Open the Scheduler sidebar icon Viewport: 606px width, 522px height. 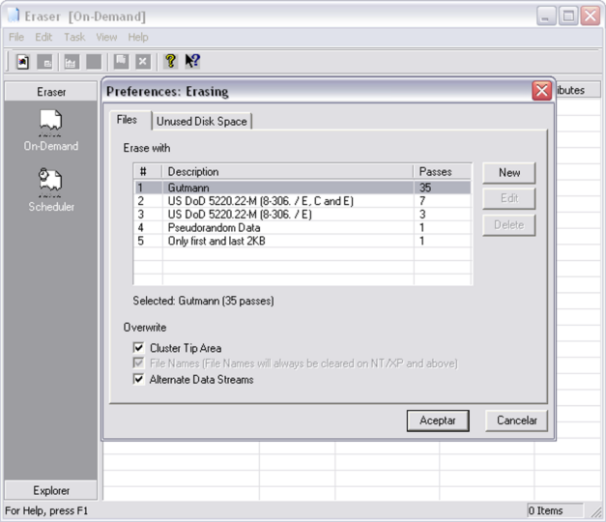[x=50, y=189]
